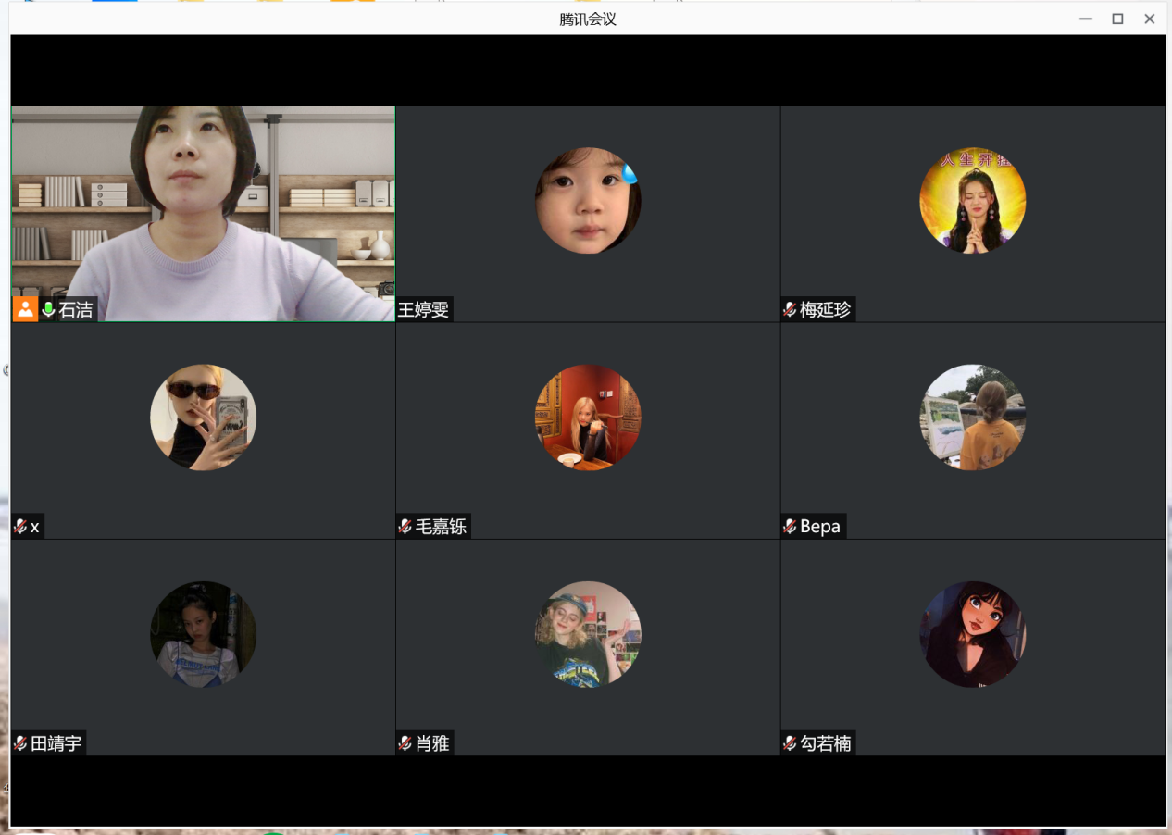Select 梅延珍's golden praying avatar
The width and height of the screenshot is (1172, 835).
coord(972,201)
